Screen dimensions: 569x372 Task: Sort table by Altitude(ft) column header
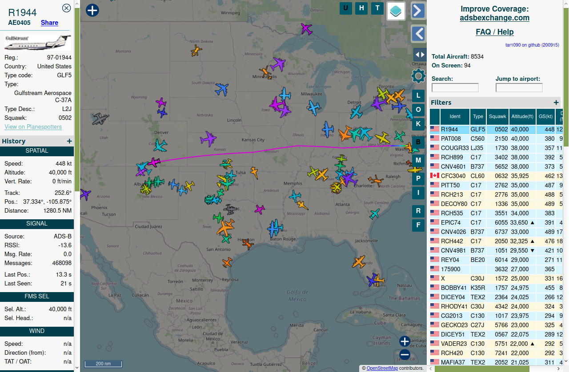coord(522,117)
